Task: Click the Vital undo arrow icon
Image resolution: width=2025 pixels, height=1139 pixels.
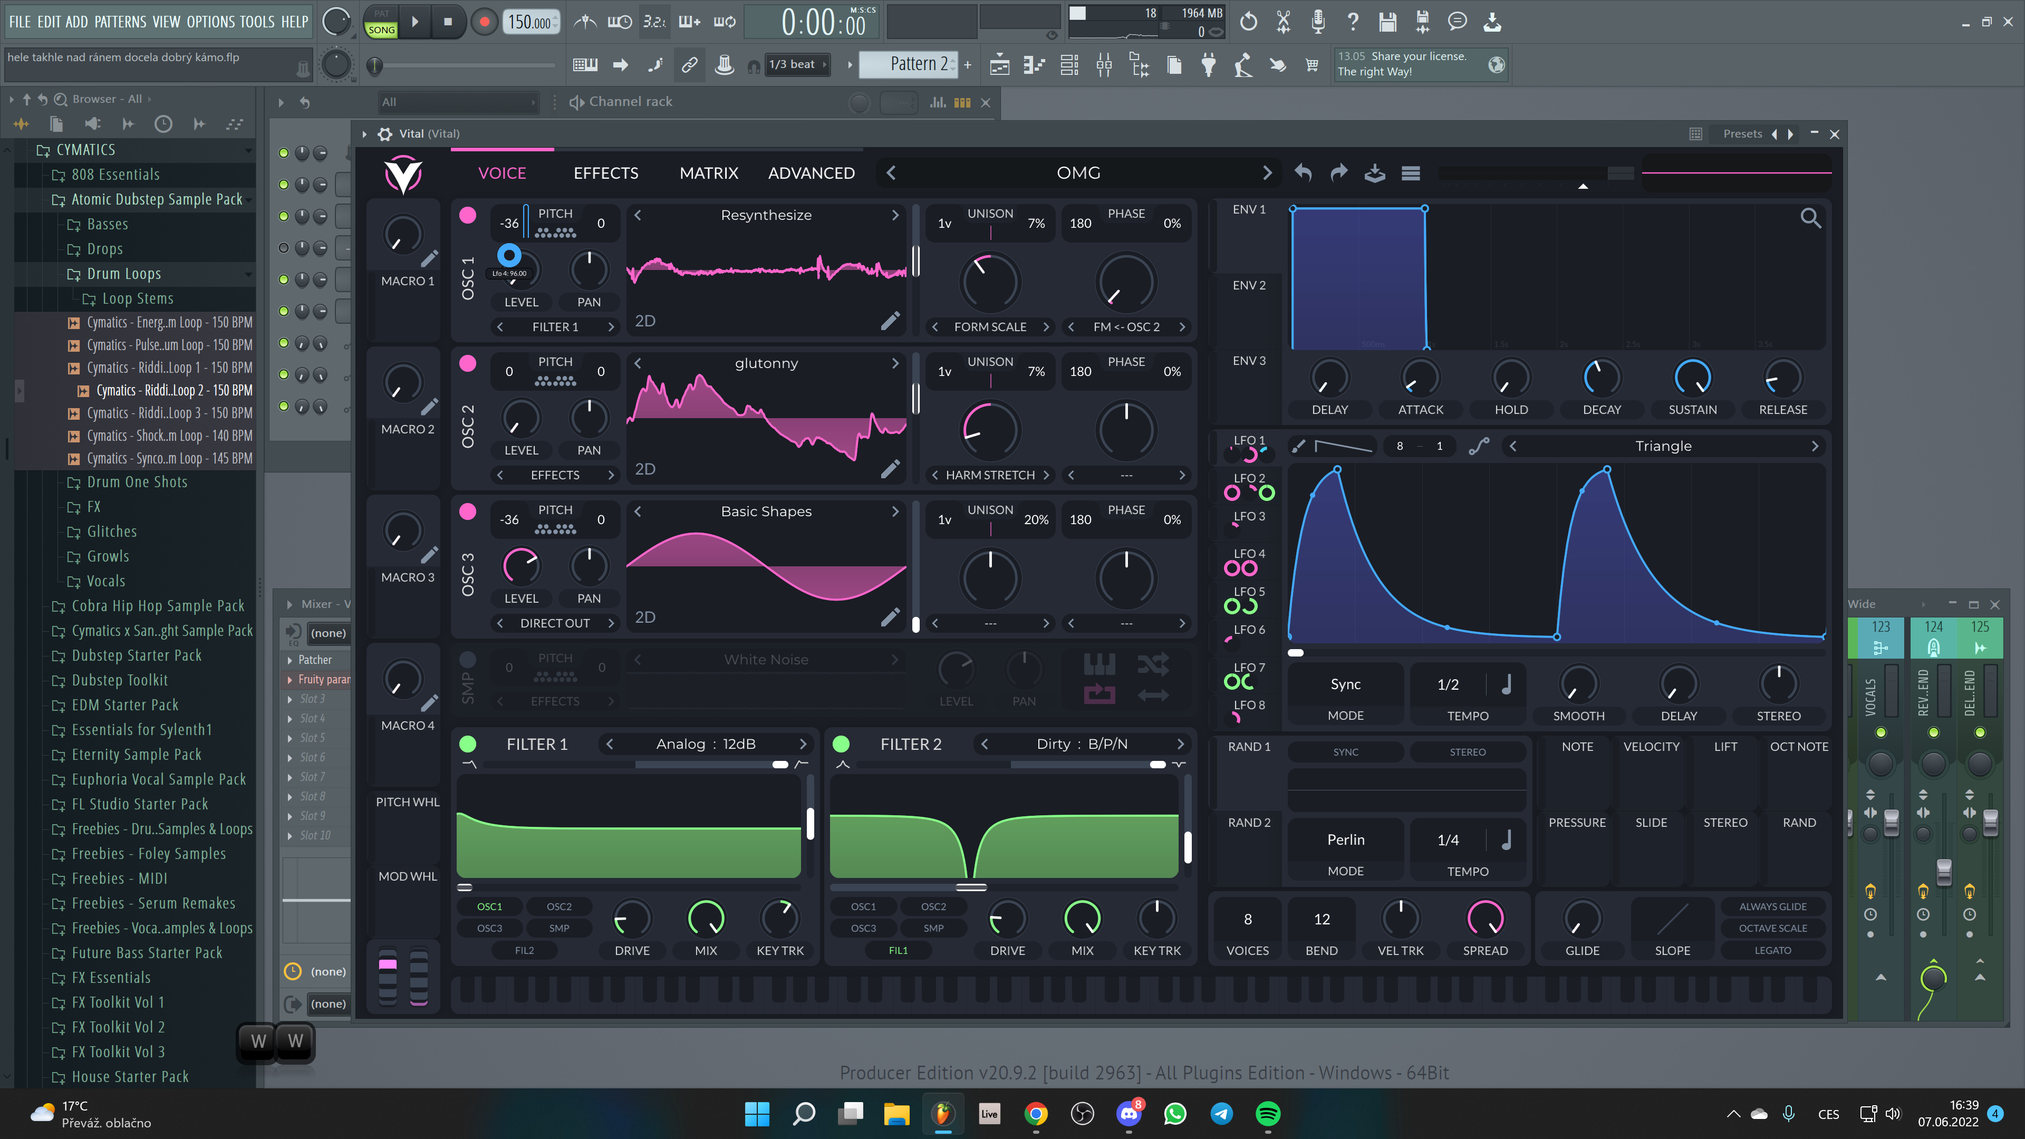Action: click(x=1304, y=173)
